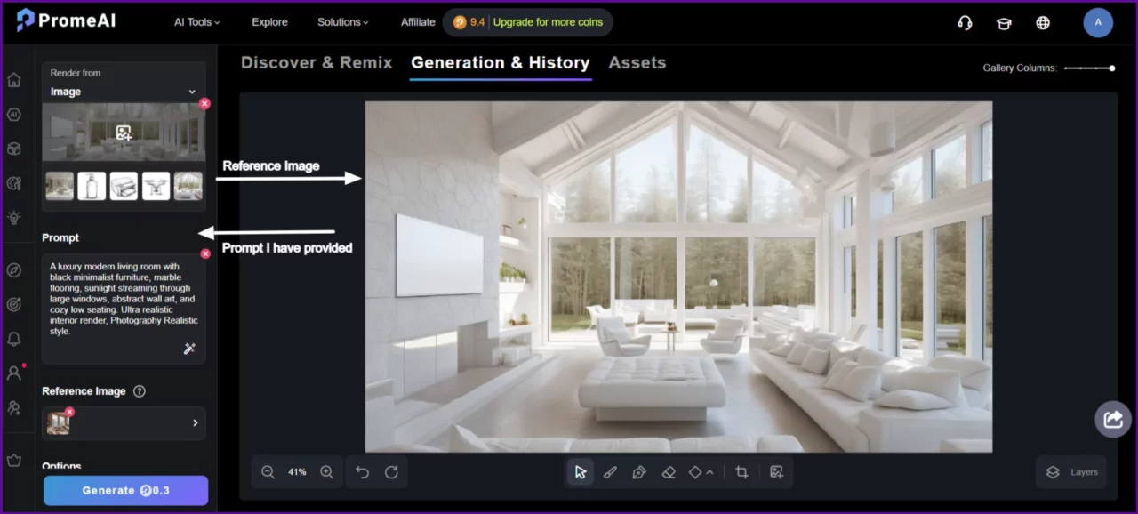Activate the Eraser tool
Screen dimensions: 1138x514
669,472
